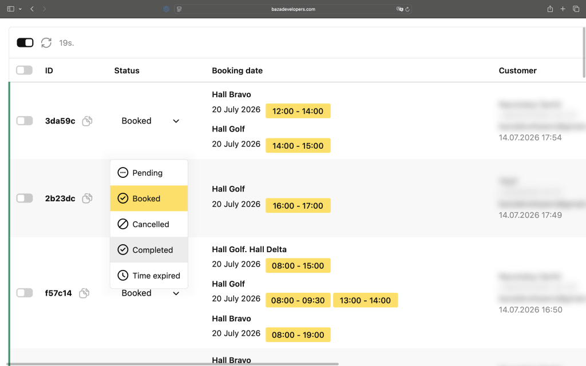Select Booked status option in menu
Screen dimensions: 586x366
tap(149, 198)
